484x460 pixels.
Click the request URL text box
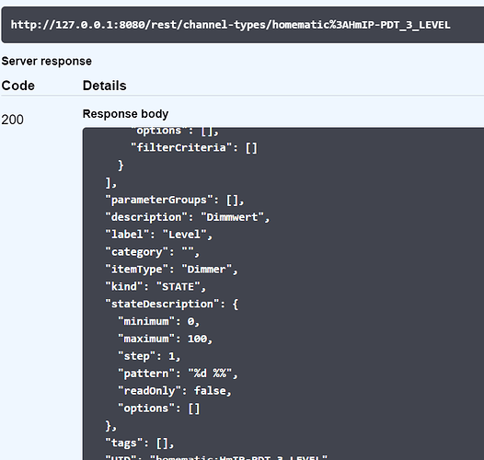(243, 25)
